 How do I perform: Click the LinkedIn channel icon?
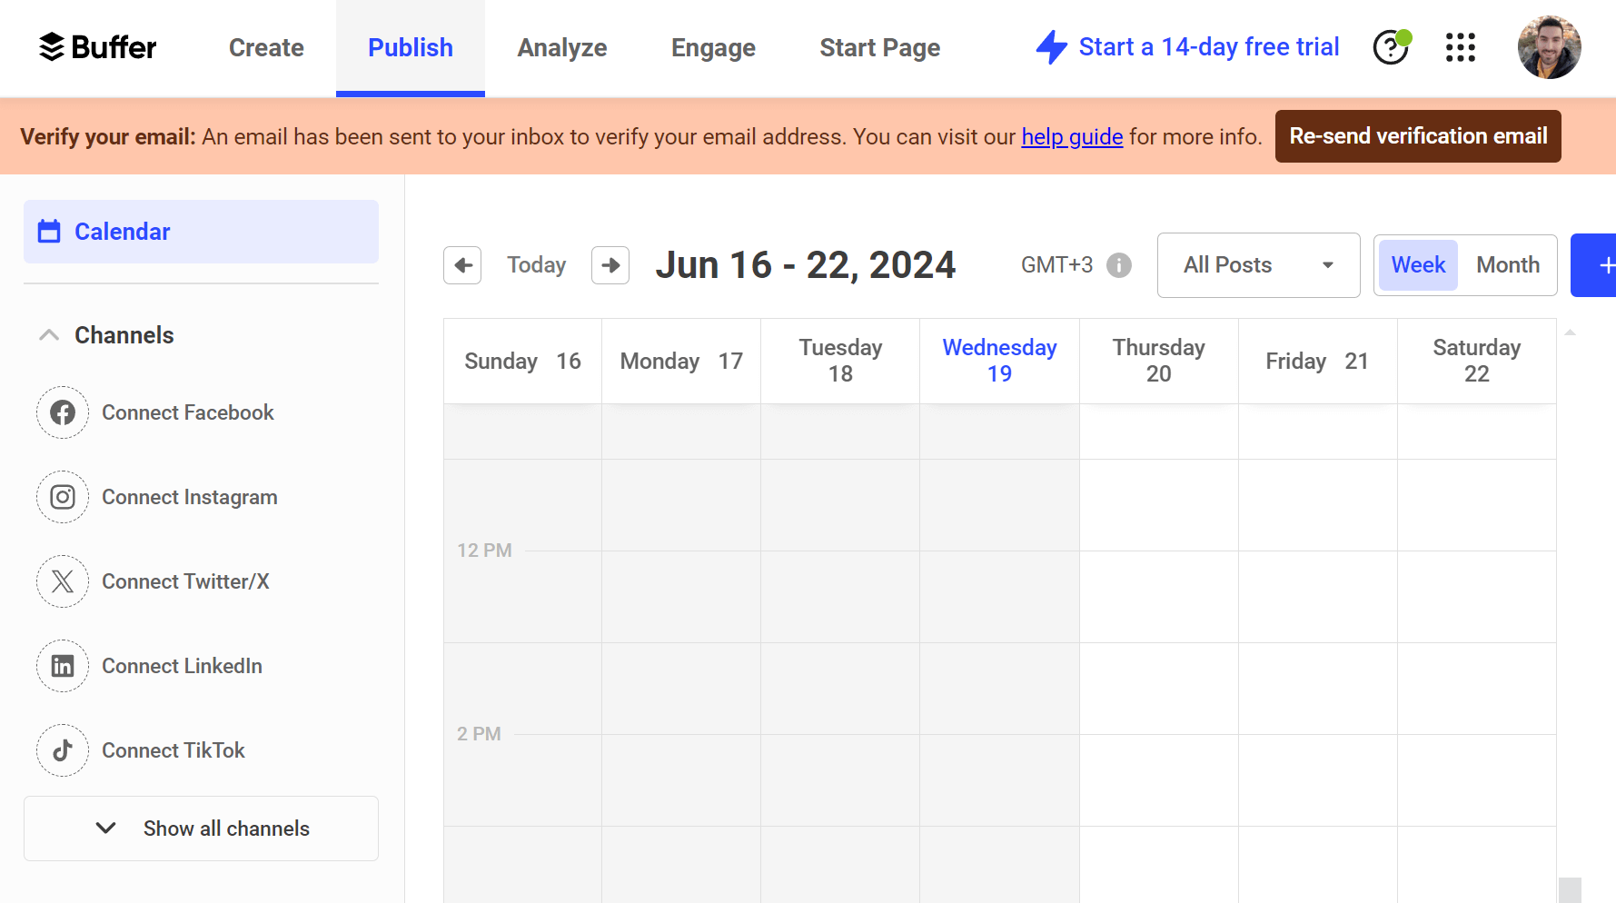click(x=63, y=666)
